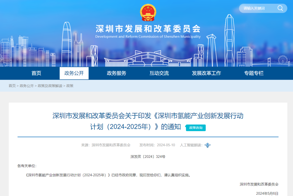The image size is (293, 196).
Task: Click the national emblem logo
Action: point(148,12)
